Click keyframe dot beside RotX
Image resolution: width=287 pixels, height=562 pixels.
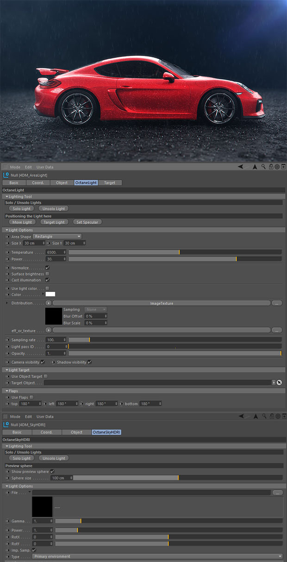tap(7, 537)
